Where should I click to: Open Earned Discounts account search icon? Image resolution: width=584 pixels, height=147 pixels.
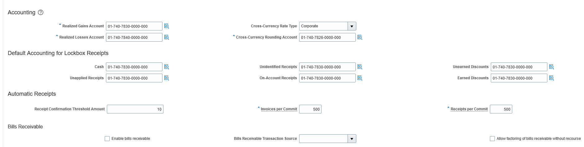pos(551,78)
